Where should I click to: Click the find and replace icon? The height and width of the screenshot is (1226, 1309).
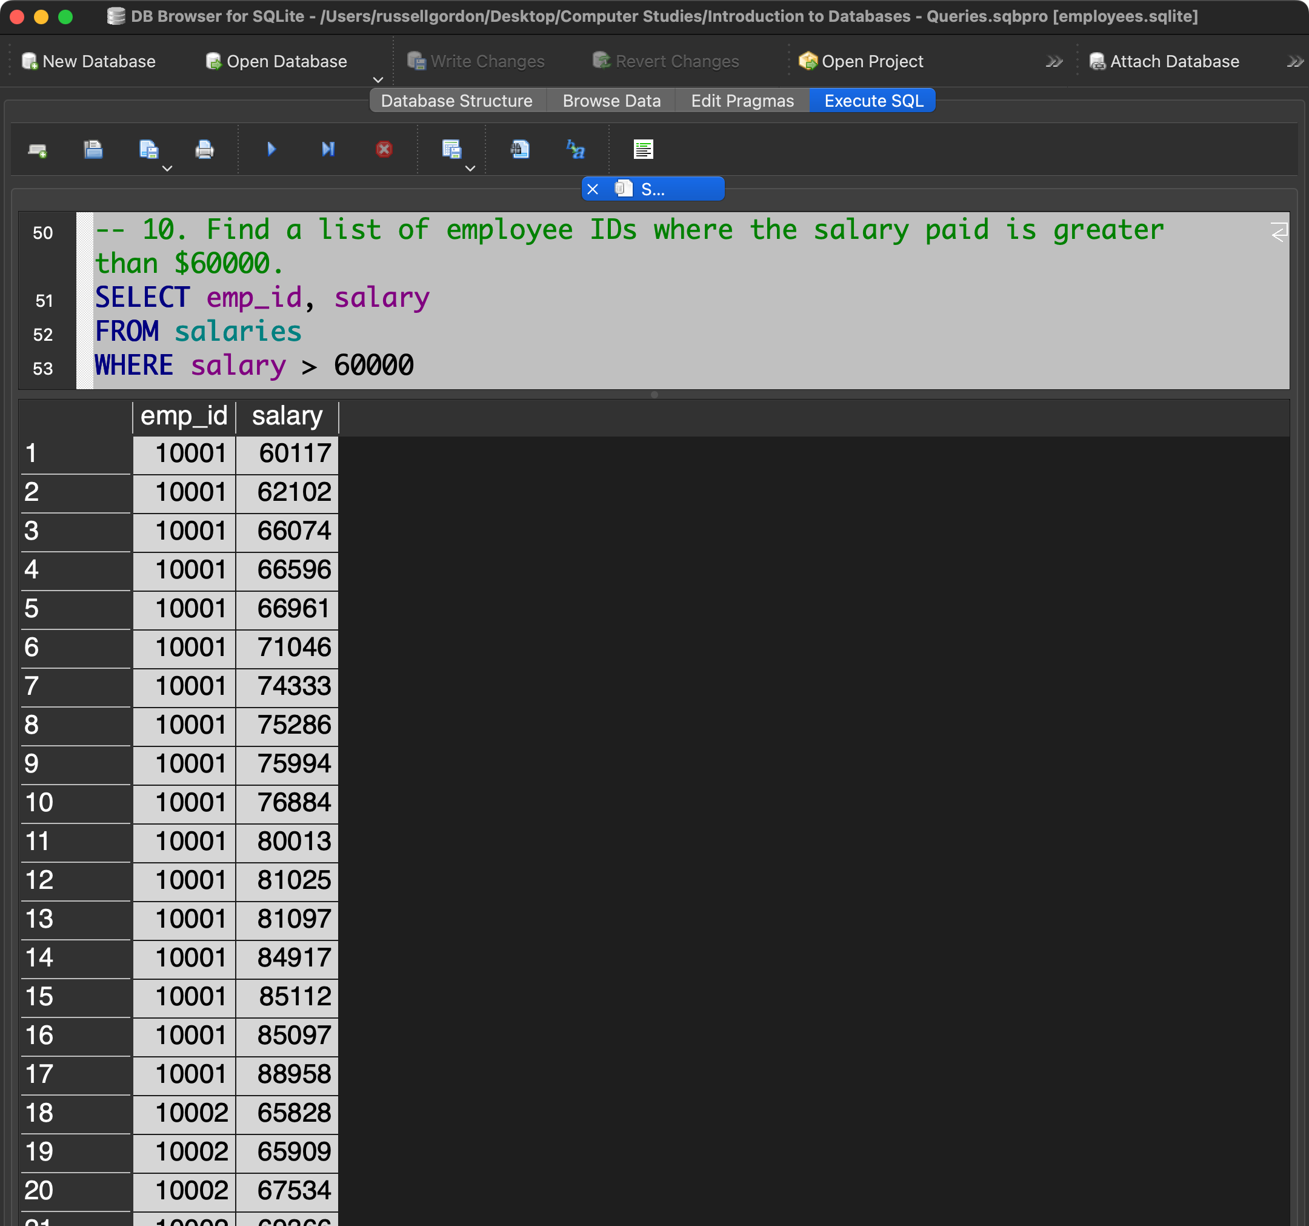pyautogui.click(x=576, y=150)
